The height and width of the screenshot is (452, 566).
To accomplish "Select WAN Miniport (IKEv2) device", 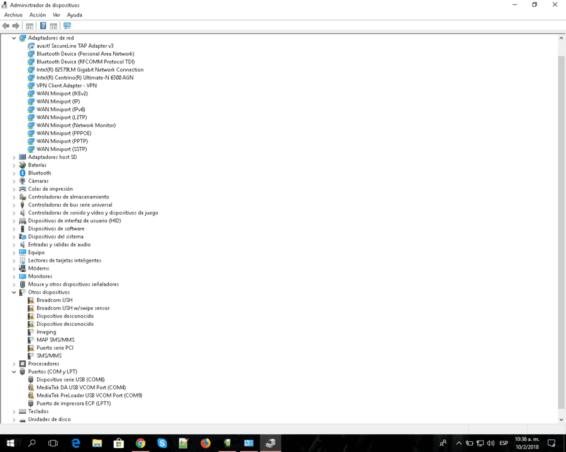I will coord(62,94).
